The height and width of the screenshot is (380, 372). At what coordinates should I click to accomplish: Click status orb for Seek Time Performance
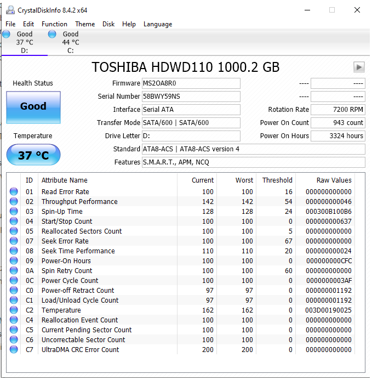pyautogui.click(x=14, y=251)
